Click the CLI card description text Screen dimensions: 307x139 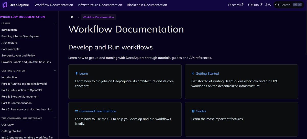tap(123, 121)
